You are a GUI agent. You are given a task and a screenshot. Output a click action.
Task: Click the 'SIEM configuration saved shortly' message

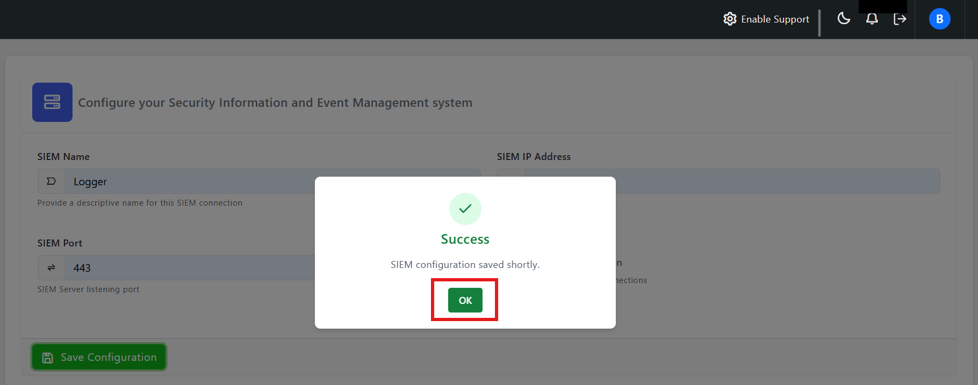(x=465, y=265)
